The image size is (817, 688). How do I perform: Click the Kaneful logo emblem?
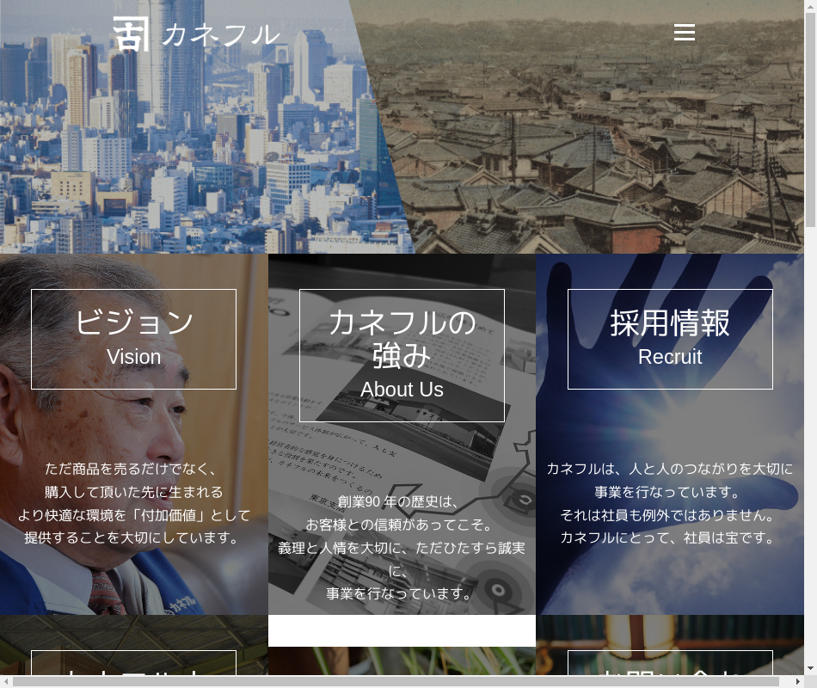pyautogui.click(x=131, y=34)
